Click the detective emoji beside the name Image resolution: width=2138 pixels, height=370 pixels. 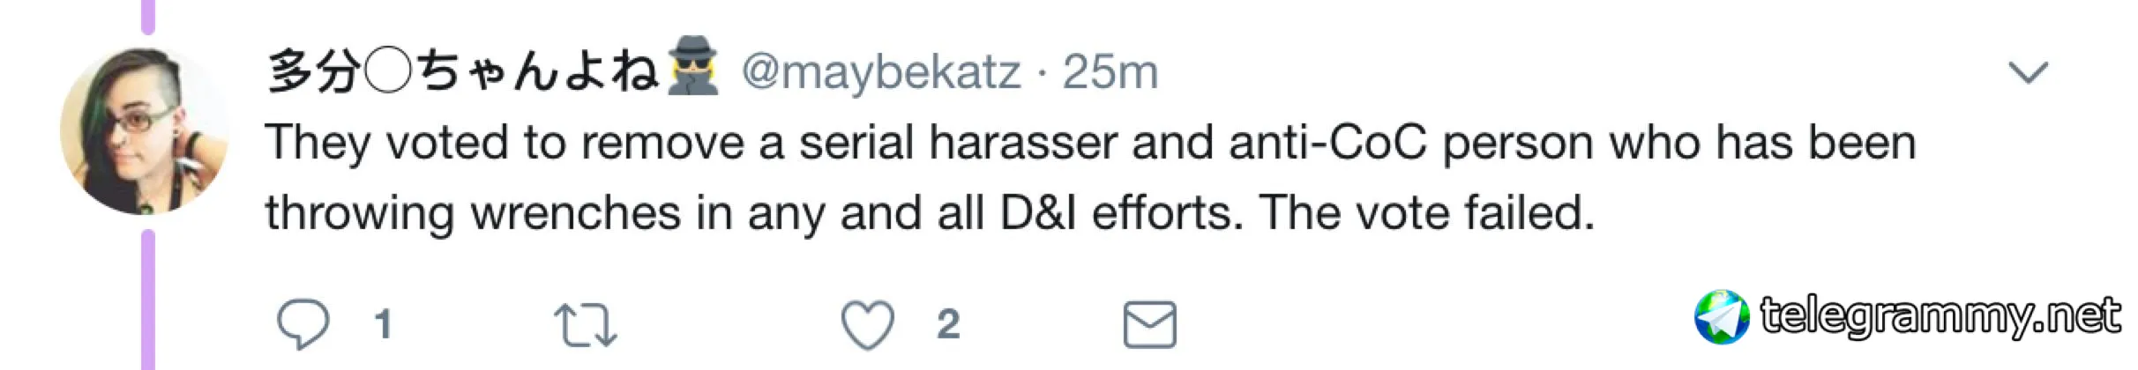point(692,68)
